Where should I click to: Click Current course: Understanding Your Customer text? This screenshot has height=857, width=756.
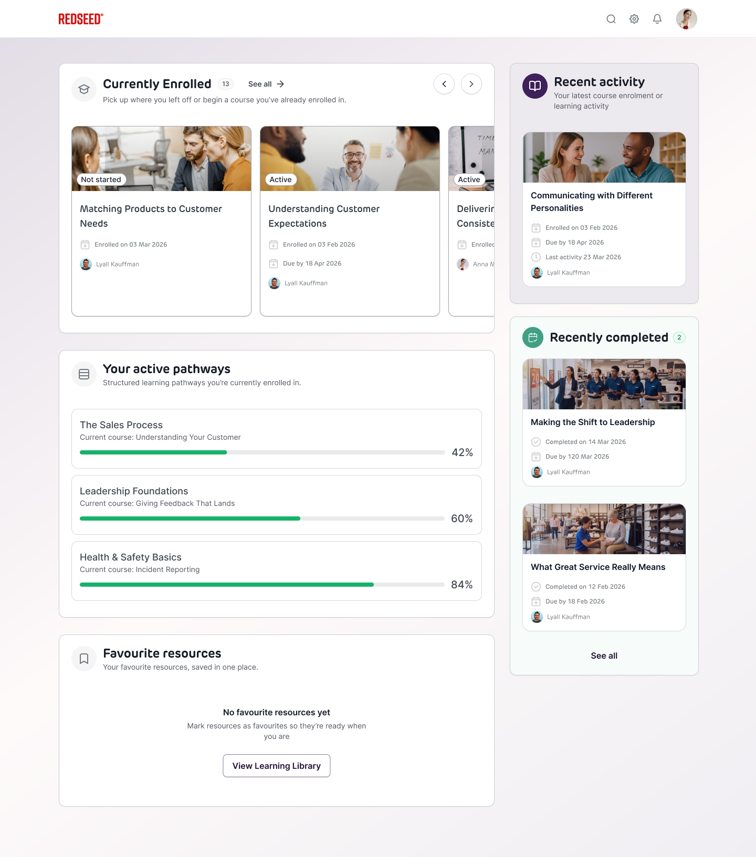[160, 437]
